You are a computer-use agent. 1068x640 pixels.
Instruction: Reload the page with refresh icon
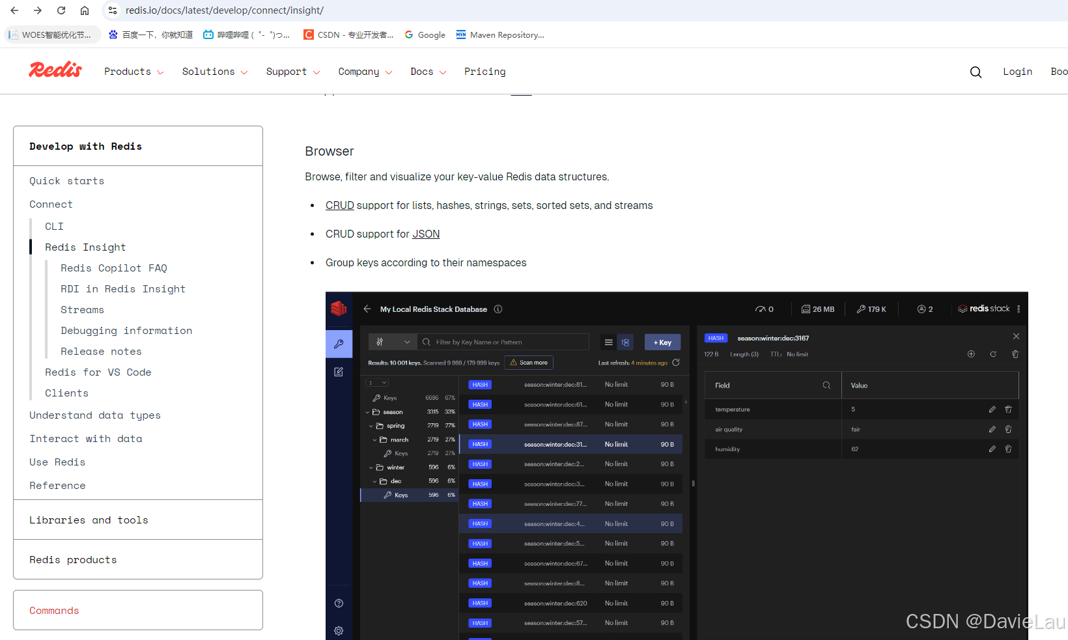[61, 10]
